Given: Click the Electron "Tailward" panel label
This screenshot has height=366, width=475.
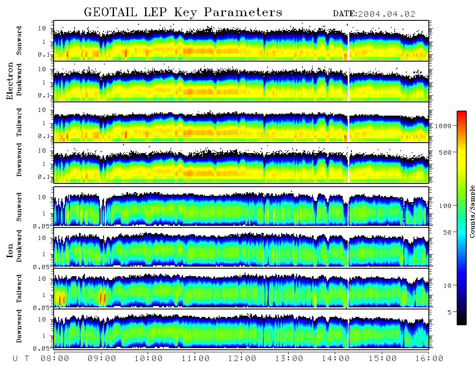Looking at the screenshot, I should click(19, 122).
